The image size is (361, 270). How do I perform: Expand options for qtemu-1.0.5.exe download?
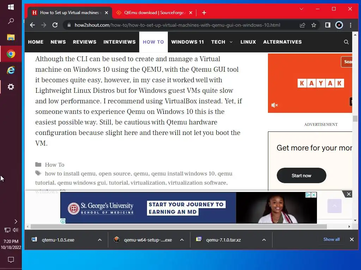pos(100,240)
